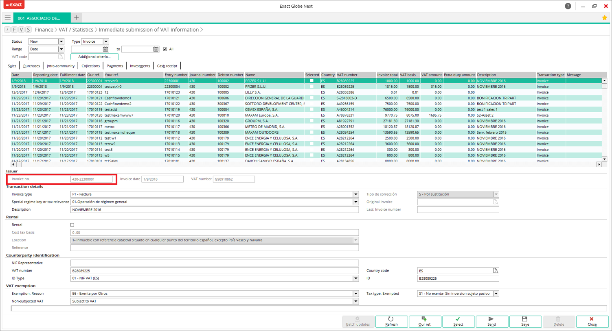Viewport: 612px width, 331px height.
Task: Browse VAT codes with the lookup icon
Action: tap(61, 57)
